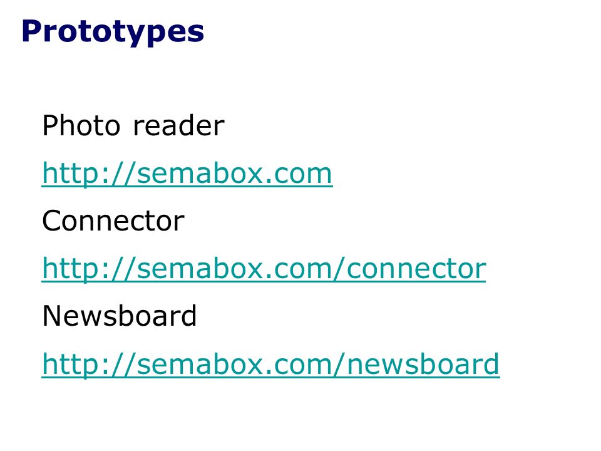601x451 pixels.
Task: Select the word reader
Action: [178, 125]
